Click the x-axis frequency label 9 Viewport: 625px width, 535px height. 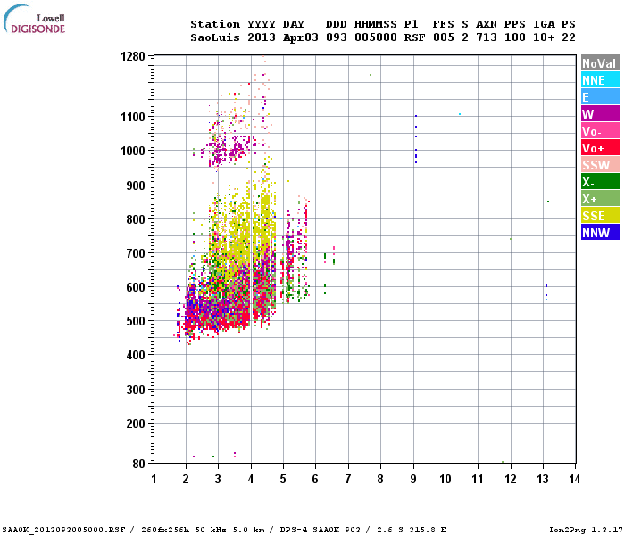(413, 479)
